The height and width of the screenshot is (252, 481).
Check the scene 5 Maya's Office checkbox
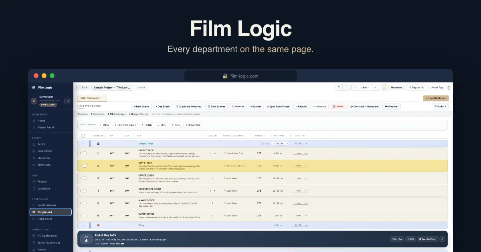pyautogui.click(x=85, y=203)
